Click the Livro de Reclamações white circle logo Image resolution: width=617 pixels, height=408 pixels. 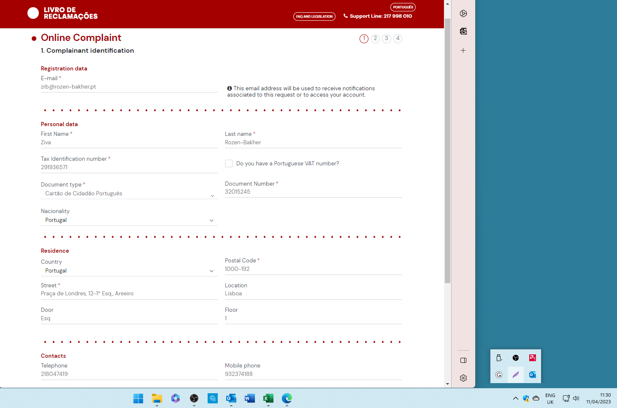(33, 13)
